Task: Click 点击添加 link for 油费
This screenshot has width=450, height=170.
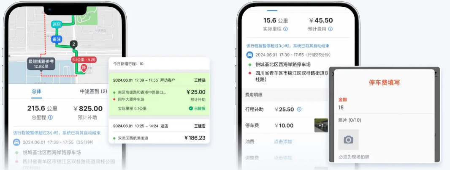Action: (283, 142)
